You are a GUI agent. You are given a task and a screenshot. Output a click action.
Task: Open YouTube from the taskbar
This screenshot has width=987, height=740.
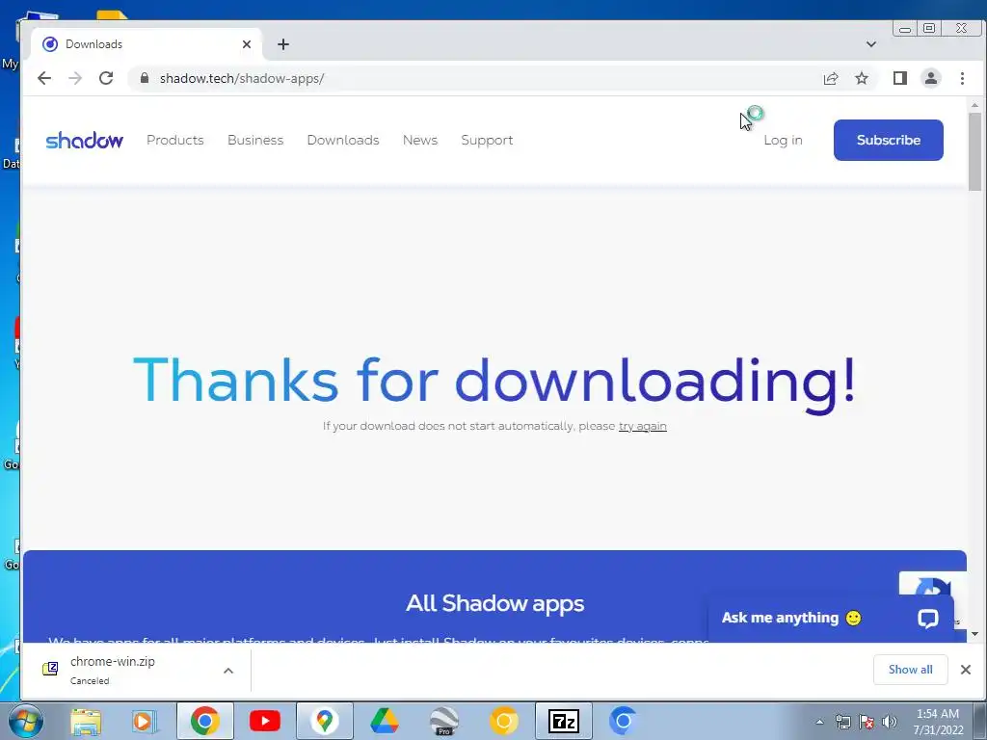[264, 721]
